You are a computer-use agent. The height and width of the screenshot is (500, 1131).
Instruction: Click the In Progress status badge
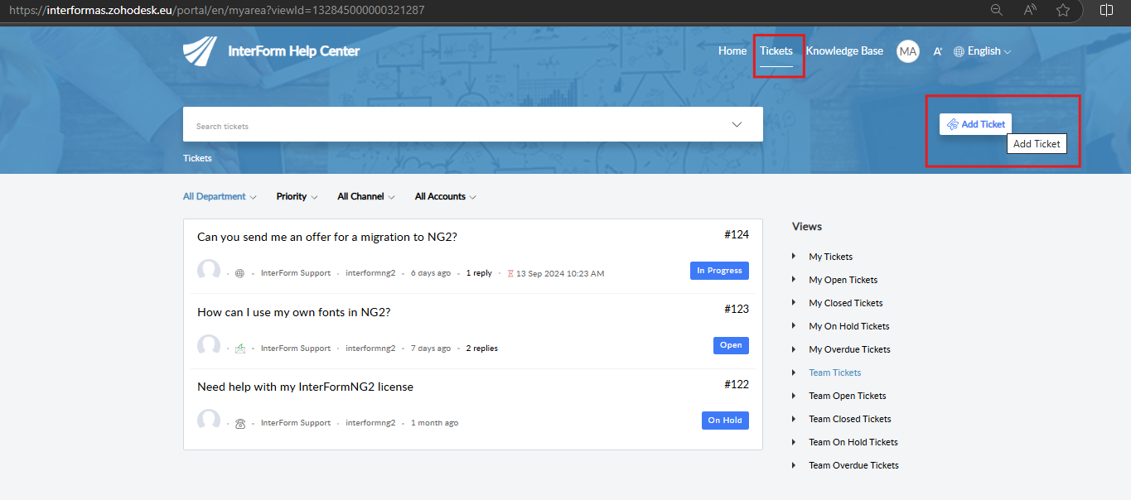tap(719, 271)
